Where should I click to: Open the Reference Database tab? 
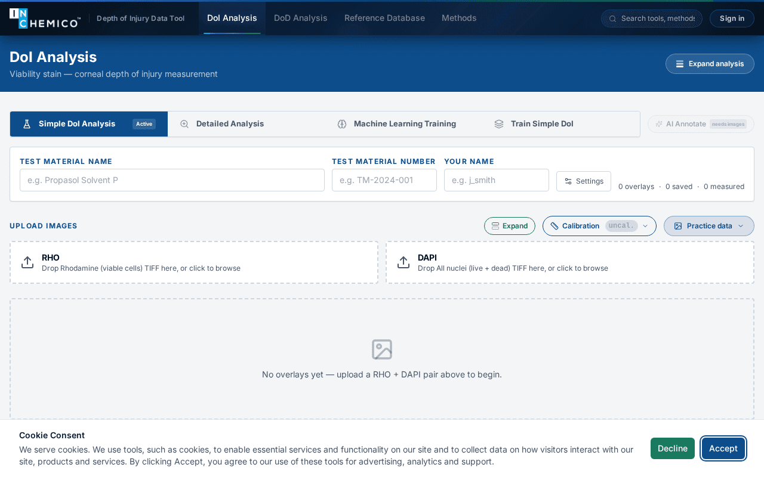384,18
